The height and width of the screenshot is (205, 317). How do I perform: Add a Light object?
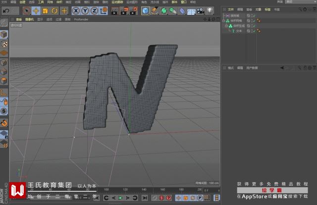[210, 11]
